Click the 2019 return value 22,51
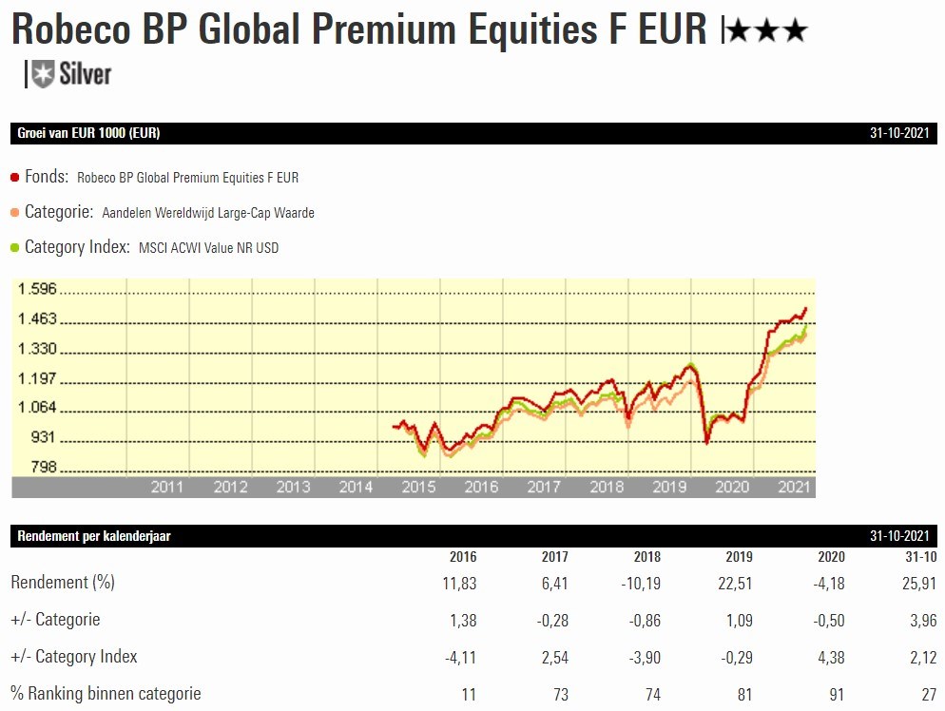 [x=735, y=582]
